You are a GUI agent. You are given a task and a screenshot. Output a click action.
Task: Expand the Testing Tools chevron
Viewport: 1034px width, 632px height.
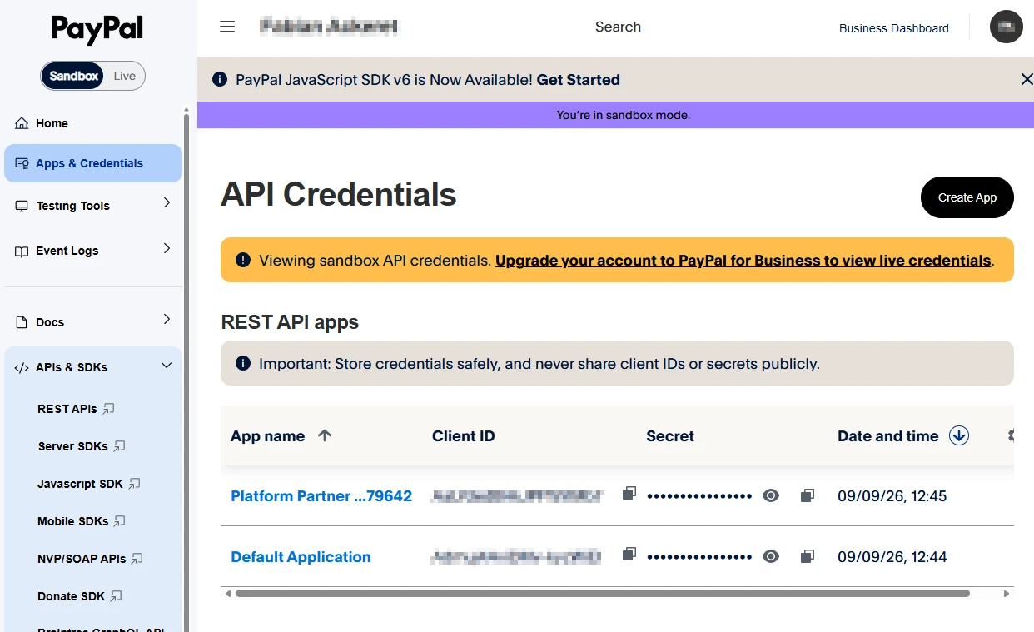tap(167, 203)
